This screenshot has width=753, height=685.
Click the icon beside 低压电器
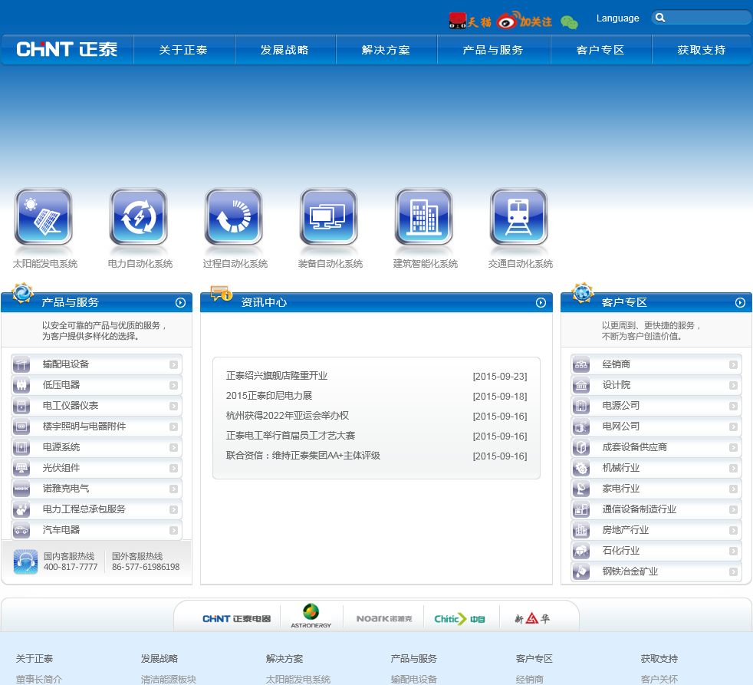(x=21, y=385)
